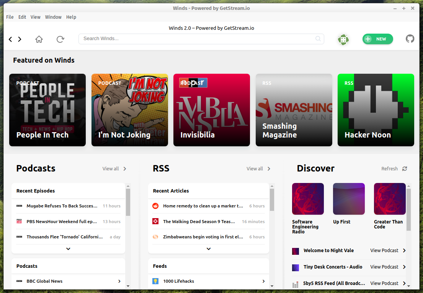
Task: Click the Podcasts panel scrollbar thumb
Action: 128,202
